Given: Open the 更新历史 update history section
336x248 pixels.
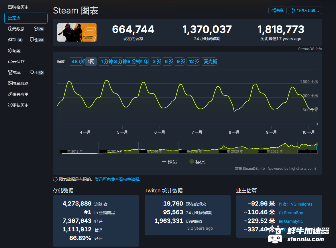Looking at the screenshot, I should pyautogui.click(x=18, y=105).
